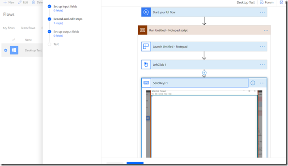Click the Delete trash icon
Screen dimensions: 288x166
pyautogui.click(x=34, y=2)
